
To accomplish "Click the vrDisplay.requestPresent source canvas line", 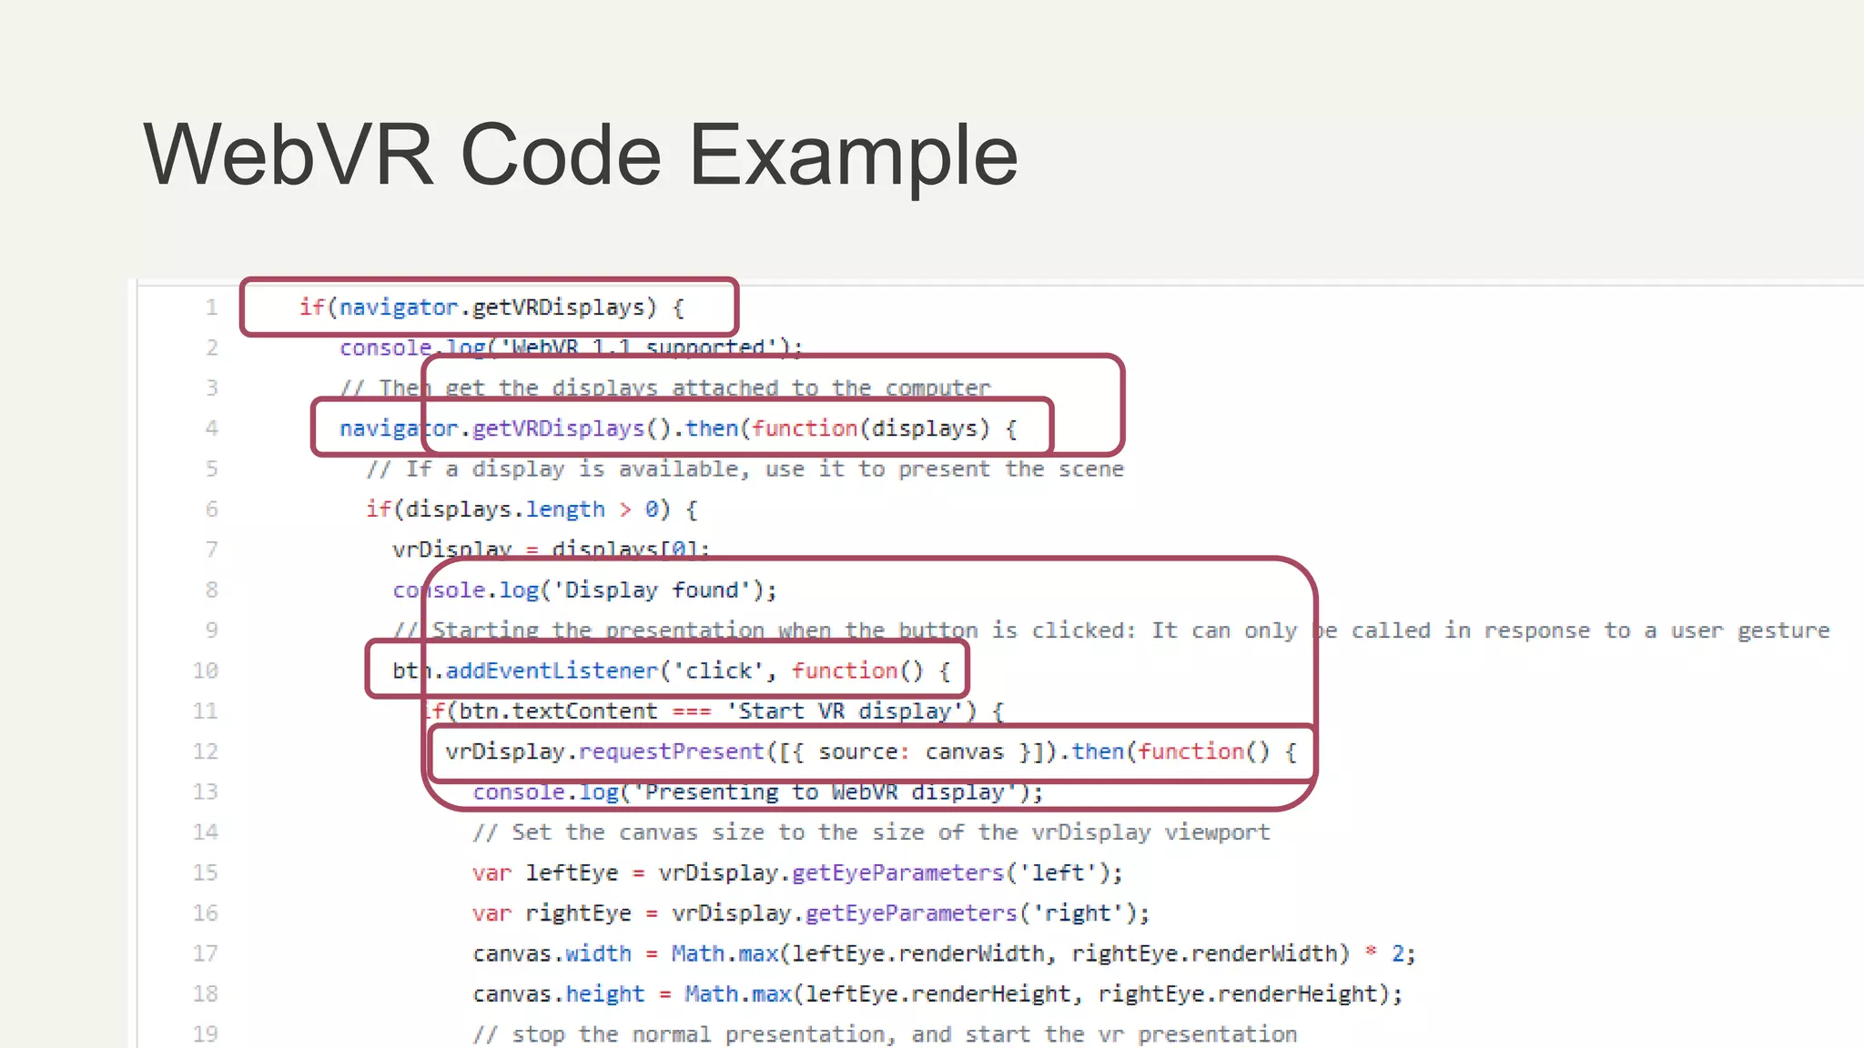I will [871, 751].
